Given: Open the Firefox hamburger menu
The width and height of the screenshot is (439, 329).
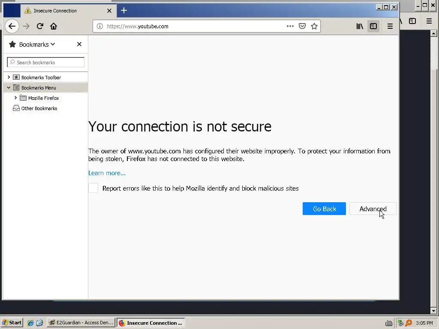Looking at the screenshot, I should [x=390, y=26].
